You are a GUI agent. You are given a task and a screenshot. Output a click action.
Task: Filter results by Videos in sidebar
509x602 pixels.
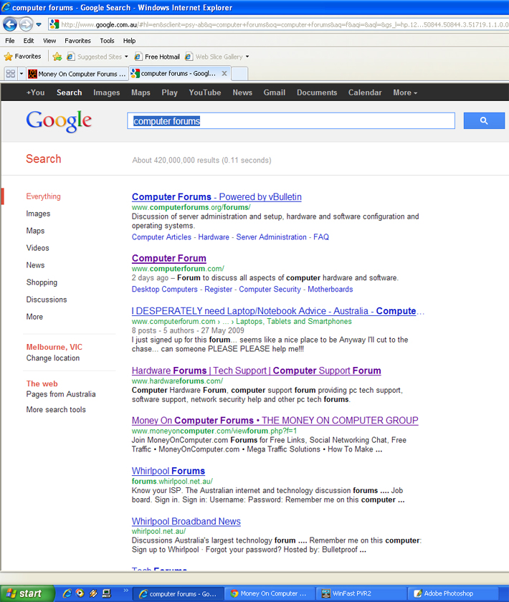(38, 248)
